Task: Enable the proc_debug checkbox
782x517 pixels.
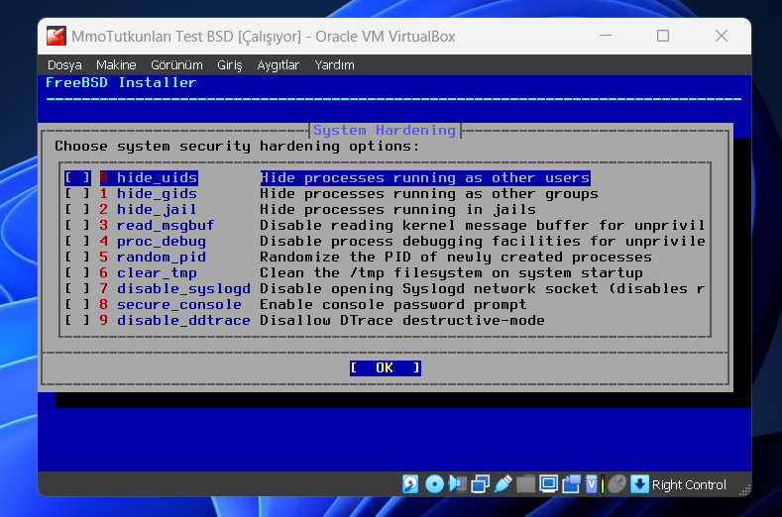Action: [77, 242]
